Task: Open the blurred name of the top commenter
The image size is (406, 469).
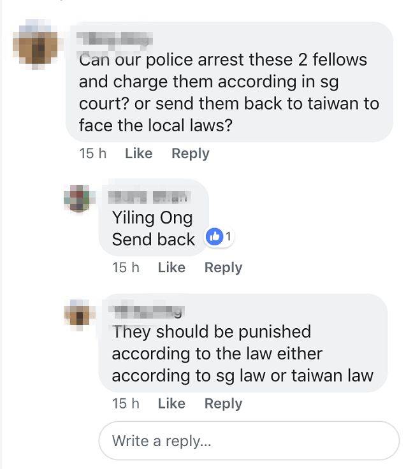Action: pyautogui.click(x=115, y=40)
